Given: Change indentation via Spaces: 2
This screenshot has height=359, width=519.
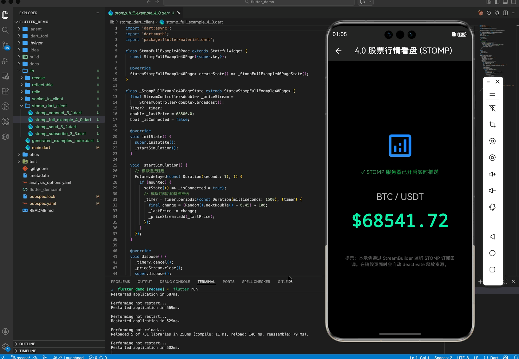Looking at the screenshot, I should pos(443,357).
